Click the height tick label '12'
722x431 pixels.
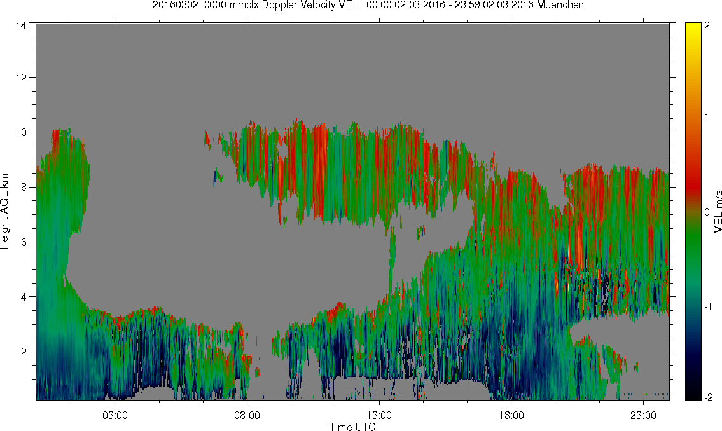(x=21, y=78)
